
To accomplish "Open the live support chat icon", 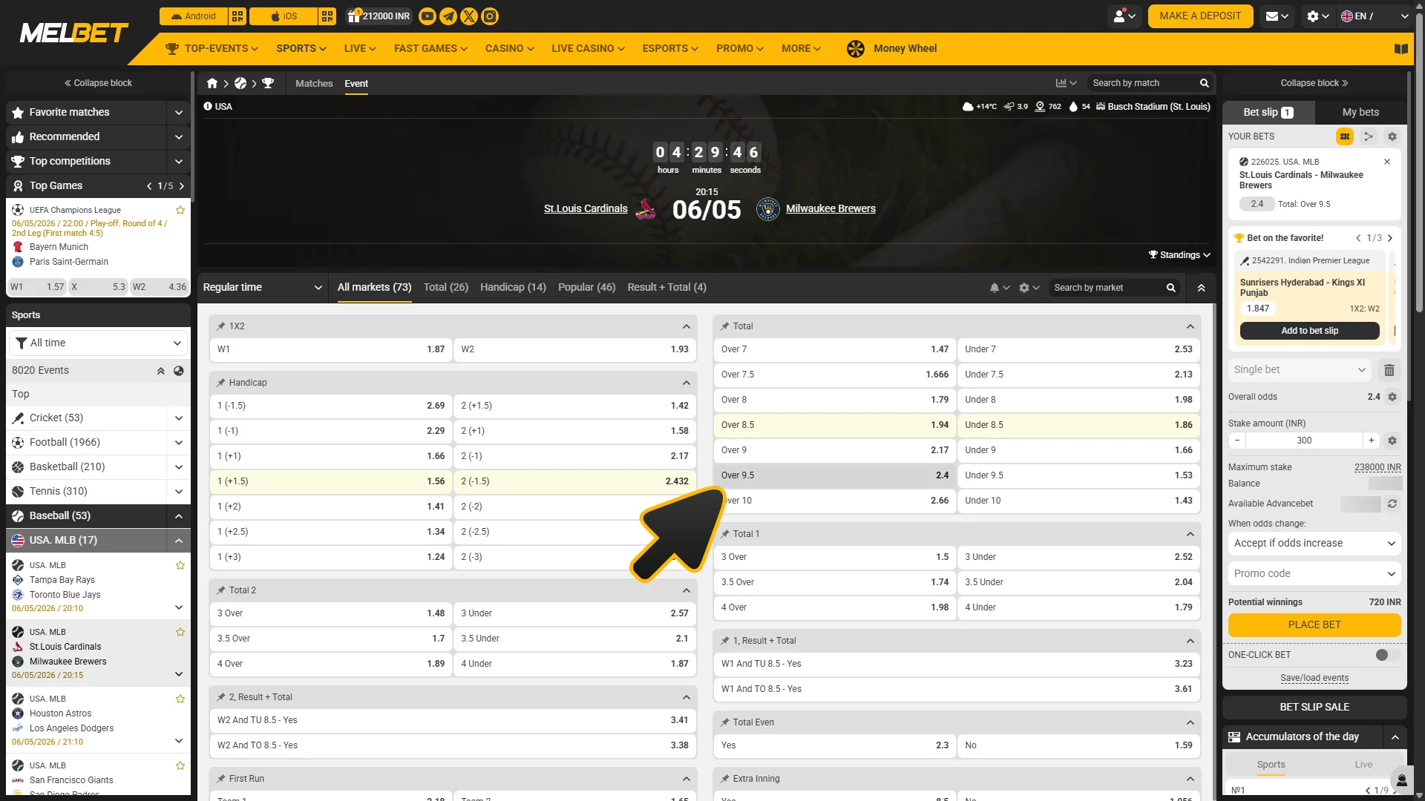I will [1402, 779].
